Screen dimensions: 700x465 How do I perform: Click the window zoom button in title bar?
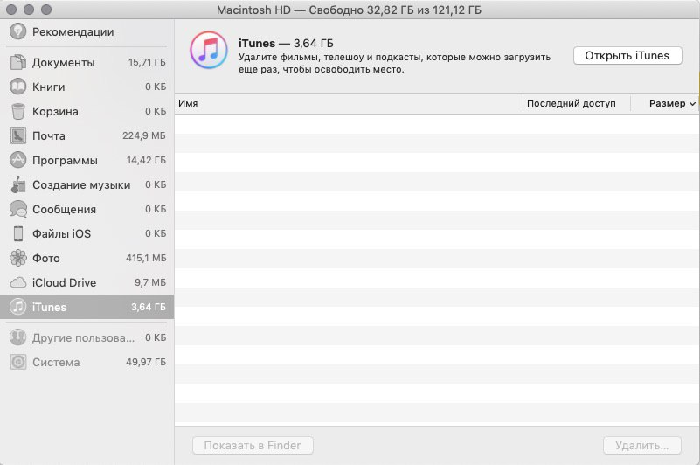point(46,10)
